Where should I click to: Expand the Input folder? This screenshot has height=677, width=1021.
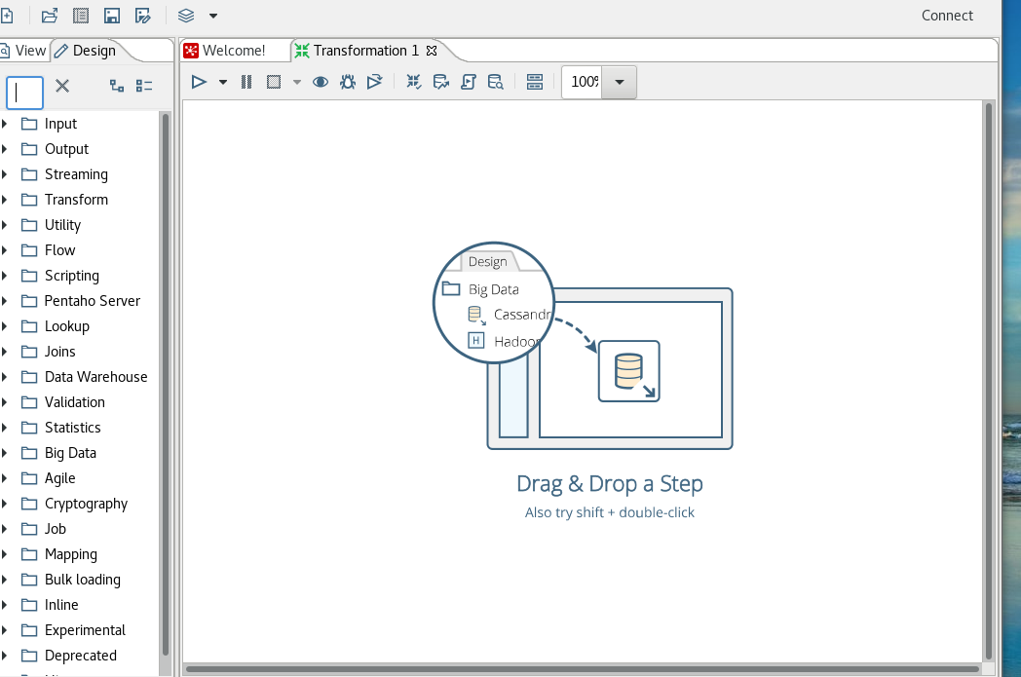coord(5,124)
